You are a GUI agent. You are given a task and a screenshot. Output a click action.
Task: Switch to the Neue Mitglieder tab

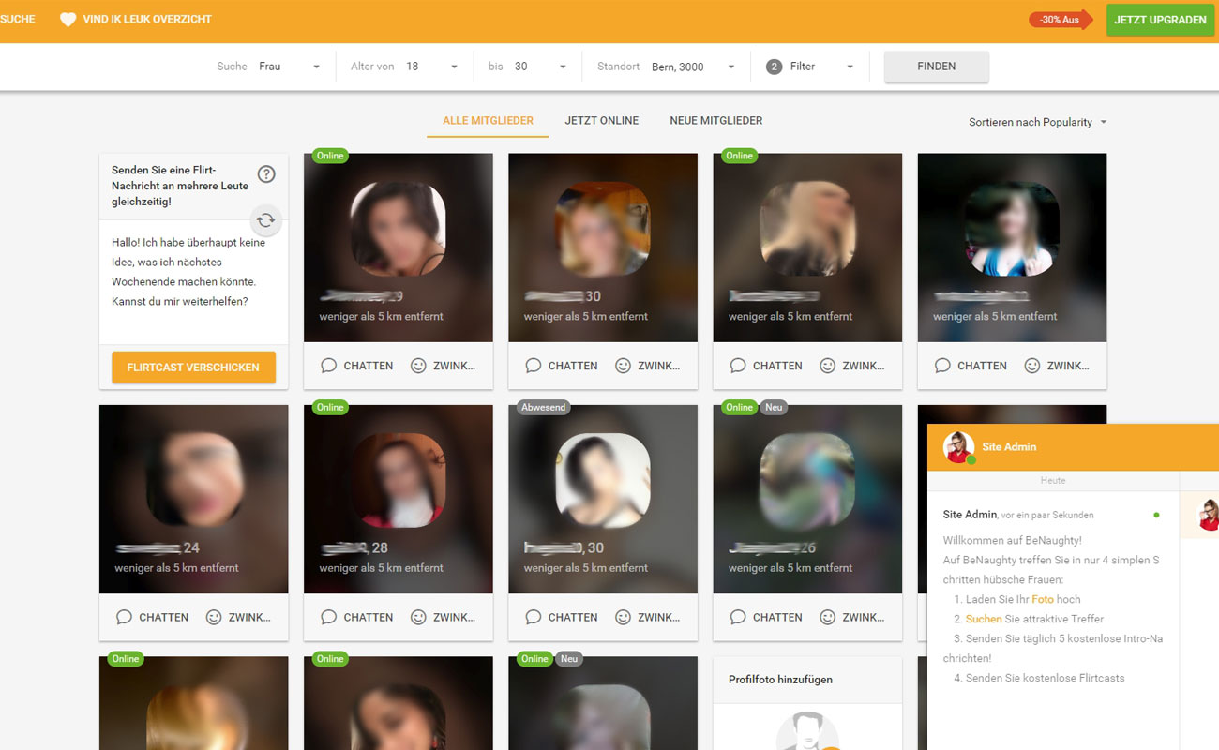[x=716, y=121]
